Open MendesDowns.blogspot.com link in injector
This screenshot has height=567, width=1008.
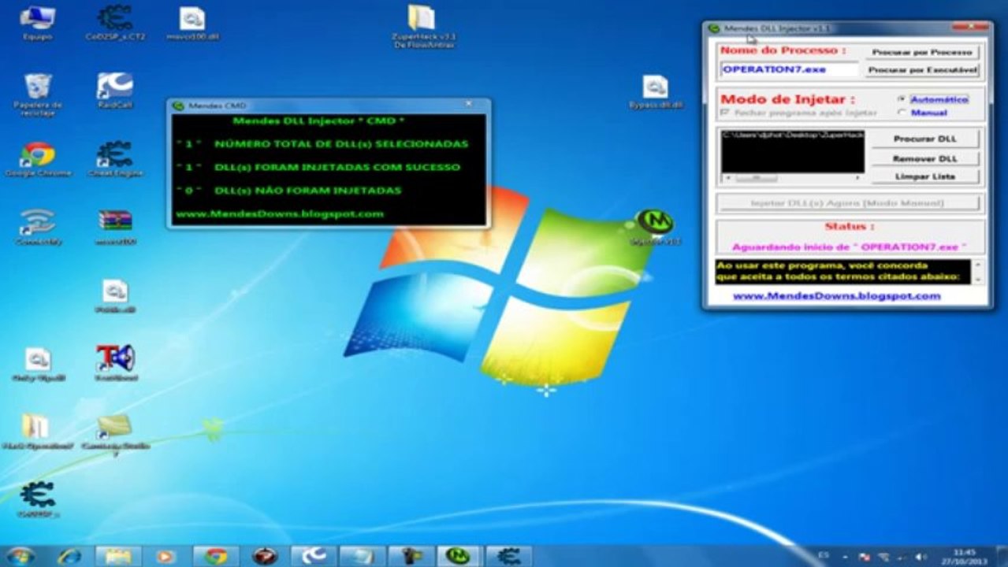pyautogui.click(x=836, y=296)
